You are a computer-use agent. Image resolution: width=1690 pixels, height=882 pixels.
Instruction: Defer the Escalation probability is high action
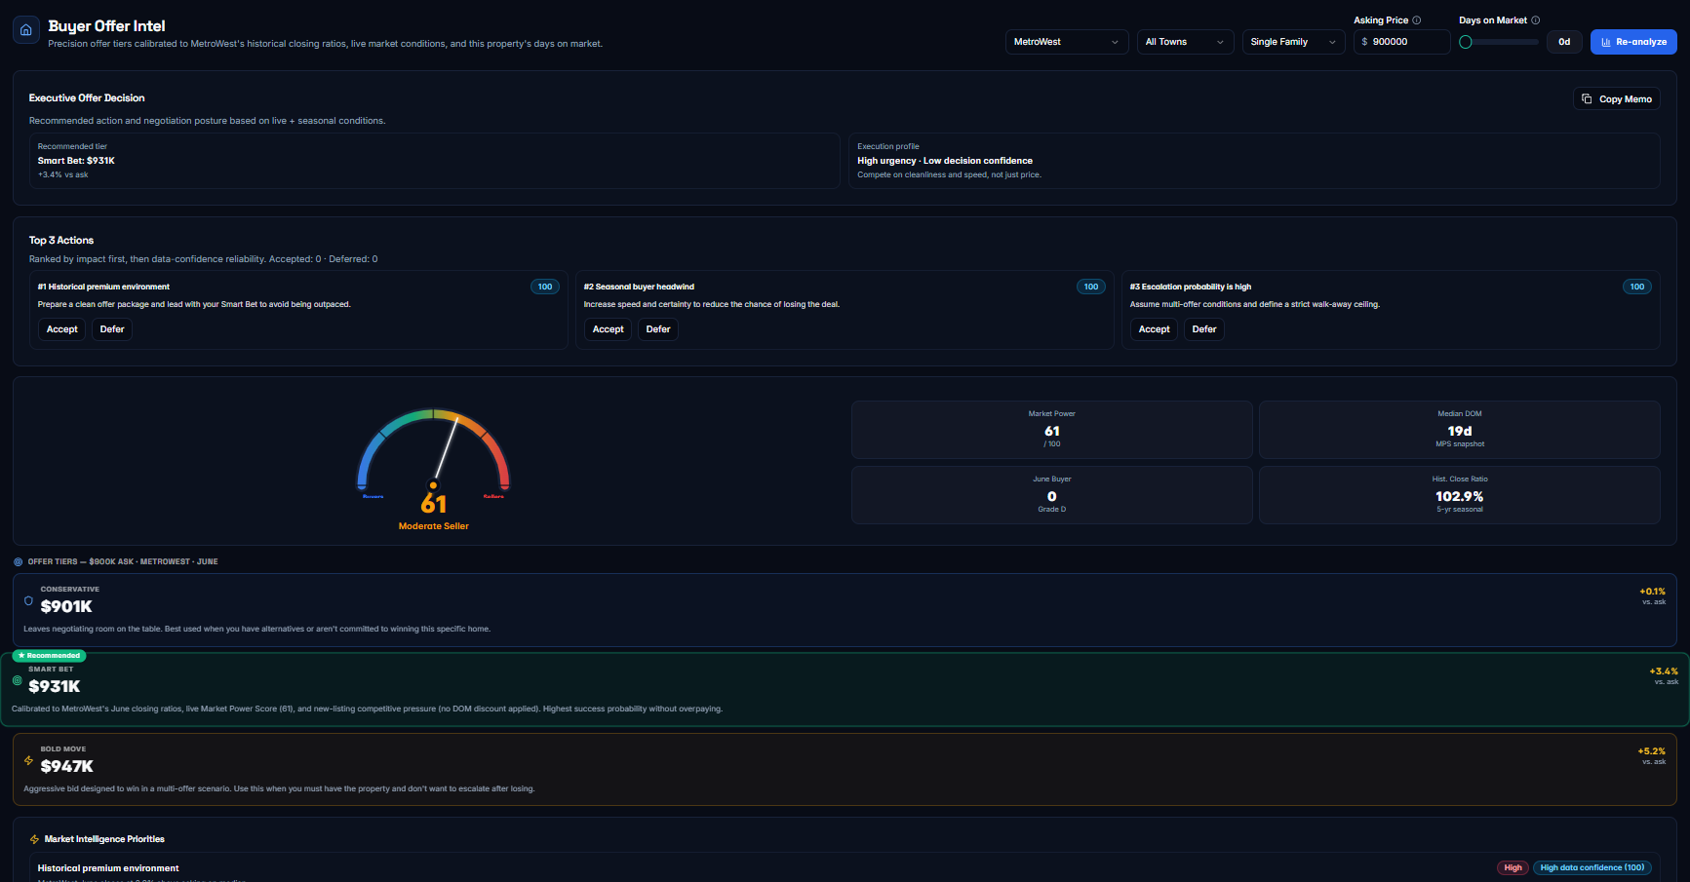(1204, 329)
